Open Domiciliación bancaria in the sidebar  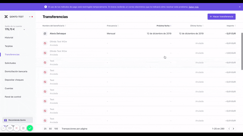(16, 71)
